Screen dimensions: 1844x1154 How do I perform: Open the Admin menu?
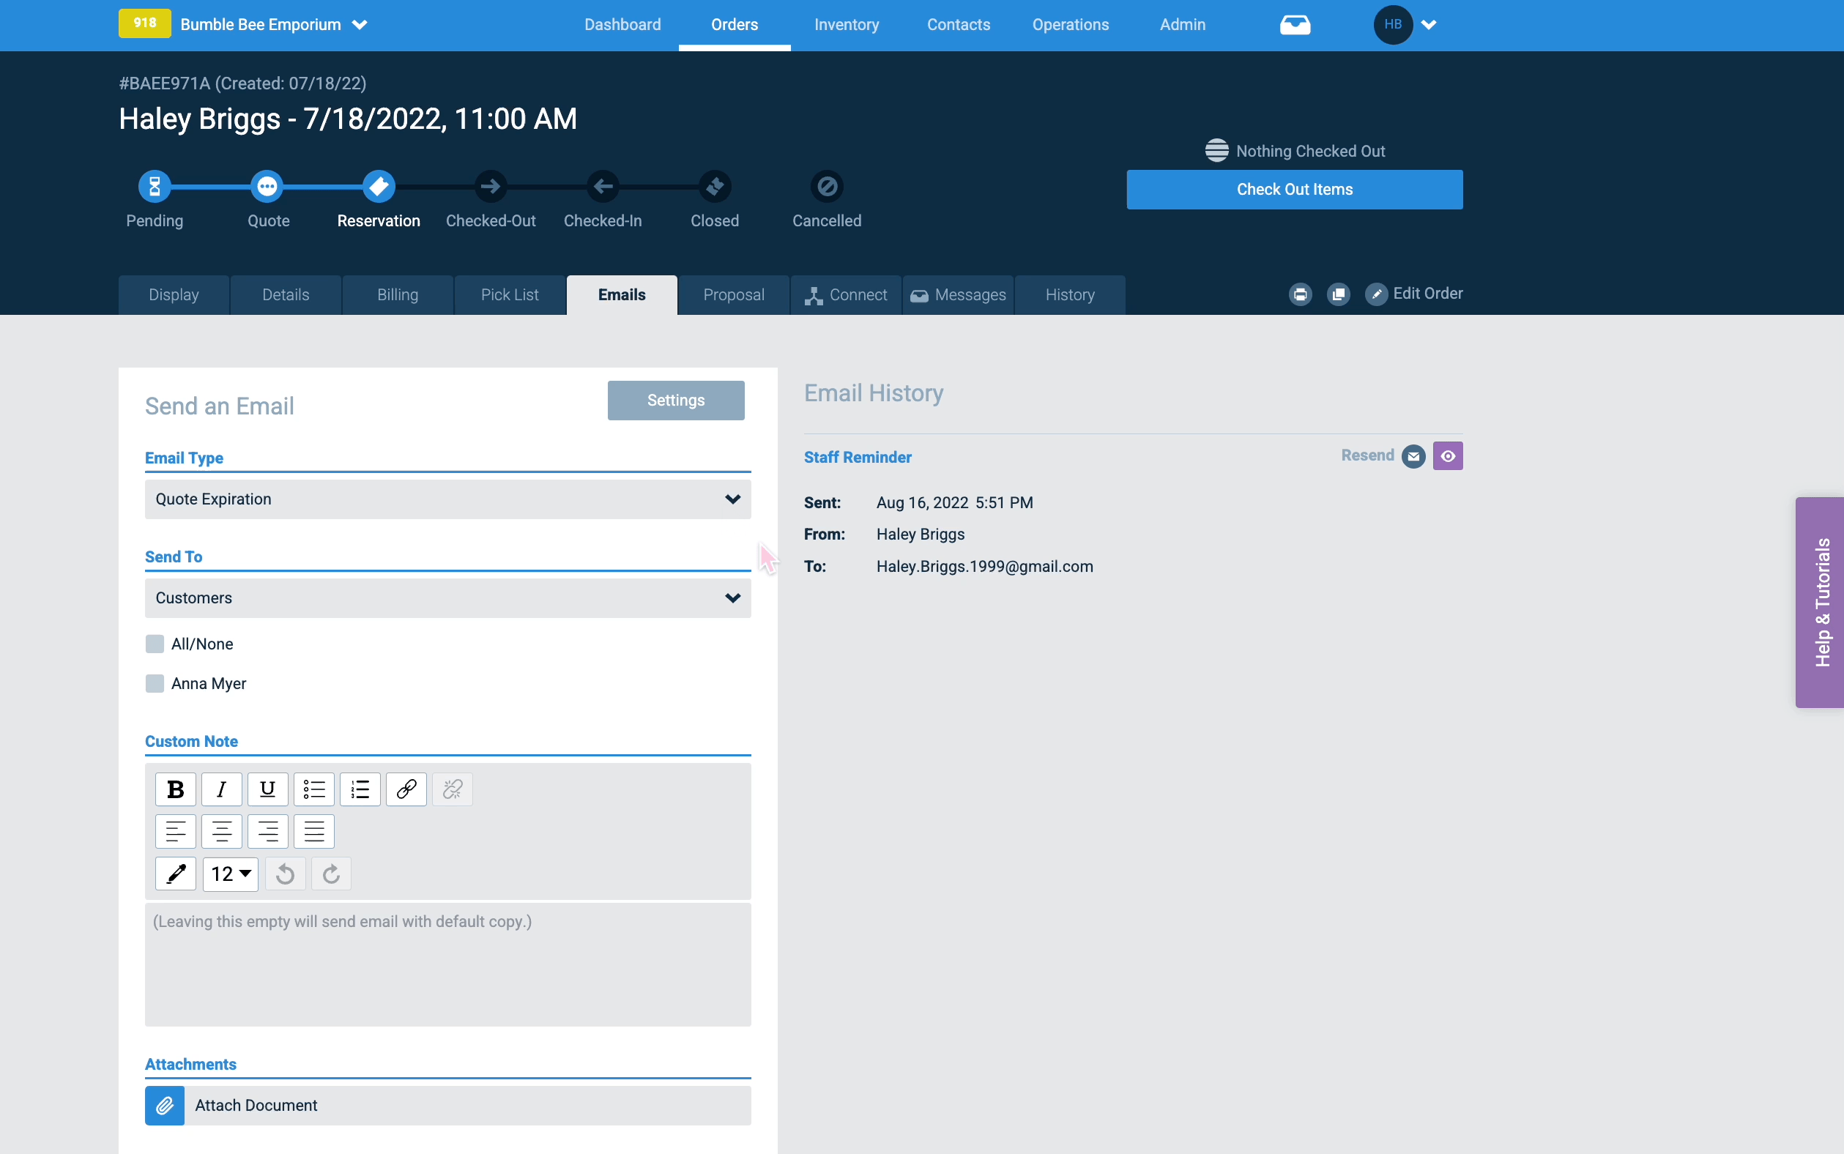point(1182,24)
